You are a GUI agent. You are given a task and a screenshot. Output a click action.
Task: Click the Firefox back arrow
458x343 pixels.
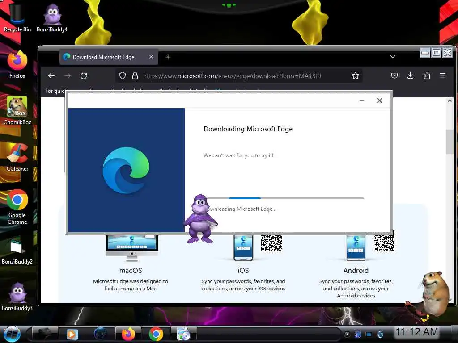pyautogui.click(x=51, y=76)
